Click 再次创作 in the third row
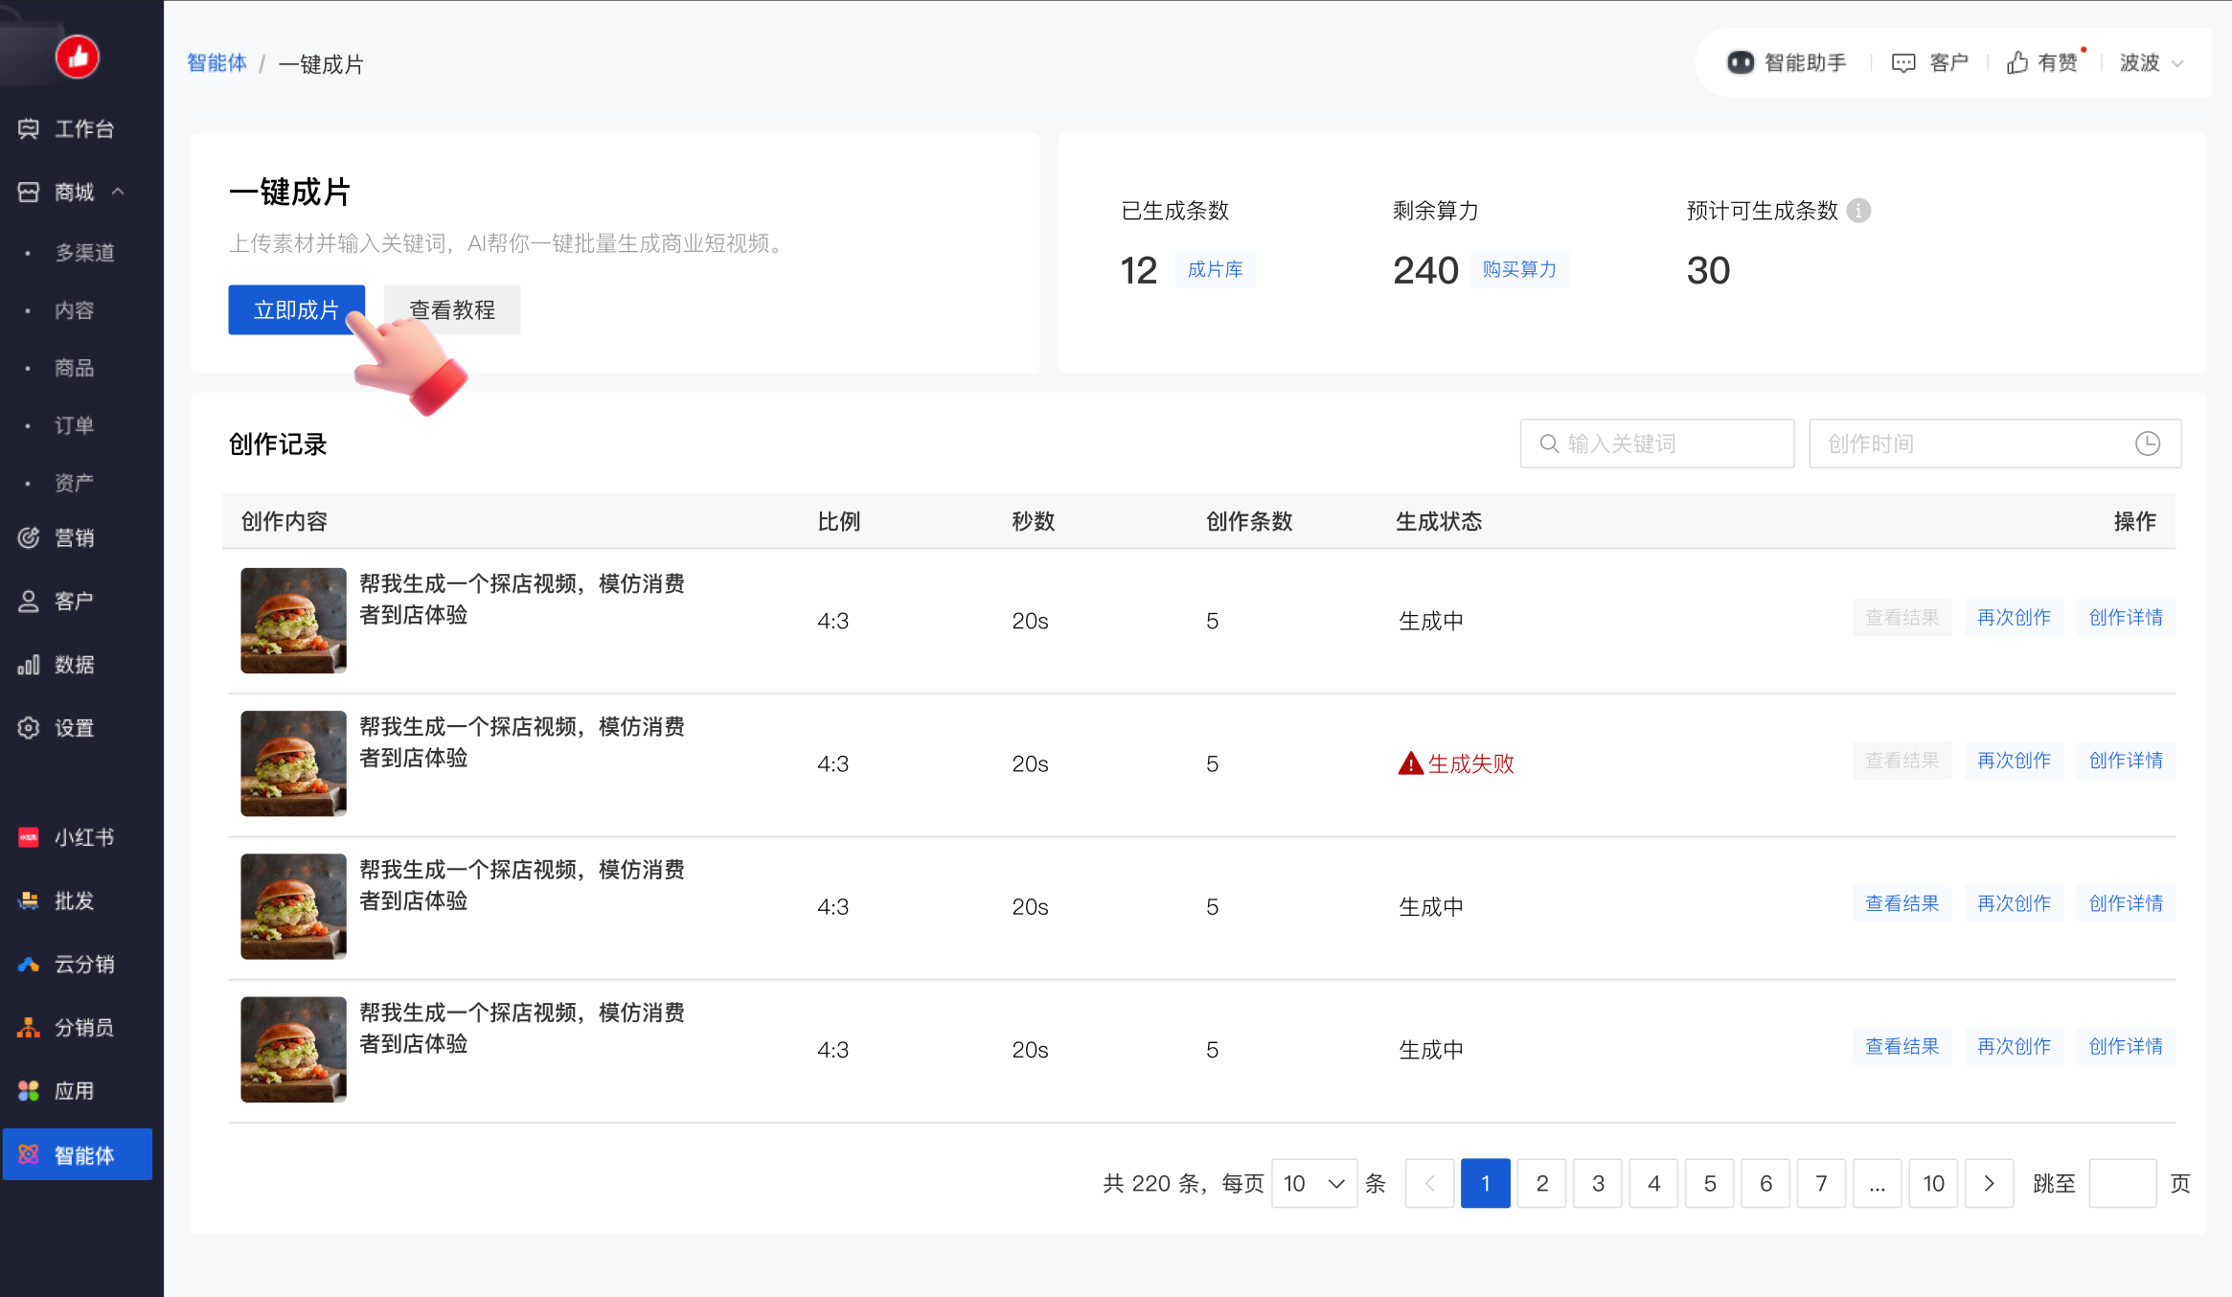Viewport: 2232px width, 1297px height. click(2014, 903)
